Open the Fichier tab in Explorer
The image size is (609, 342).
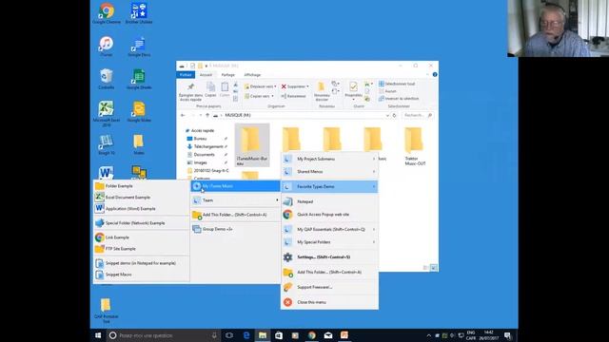(186, 75)
